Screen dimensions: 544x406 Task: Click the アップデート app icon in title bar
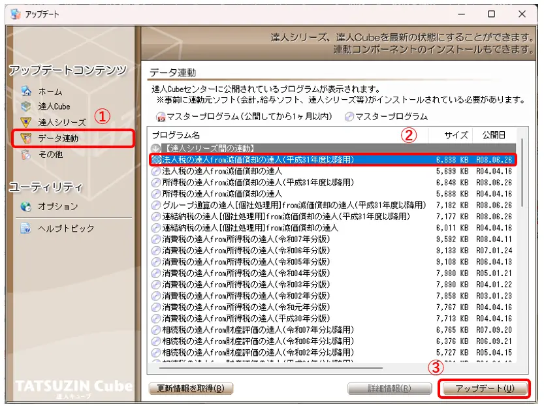coord(16,14)
